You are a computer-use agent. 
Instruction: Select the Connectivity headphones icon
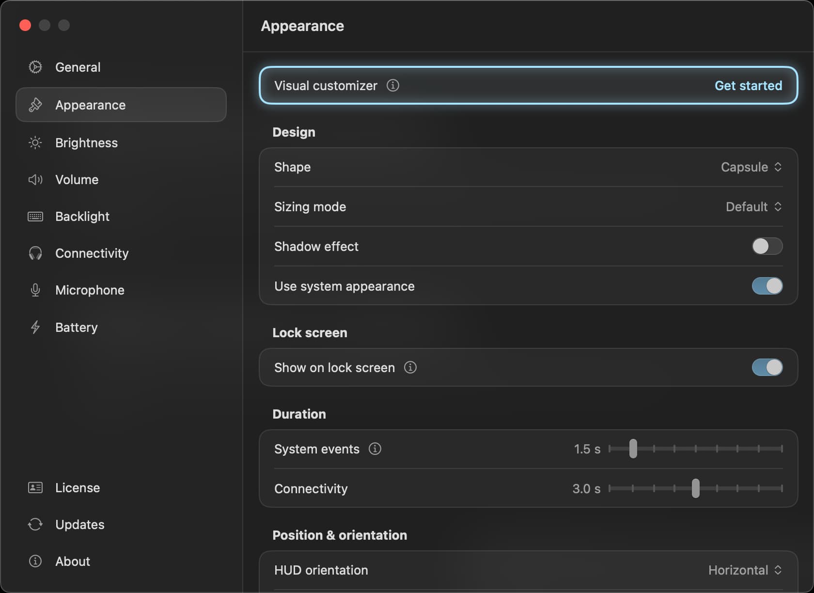(x=35, y=253)
